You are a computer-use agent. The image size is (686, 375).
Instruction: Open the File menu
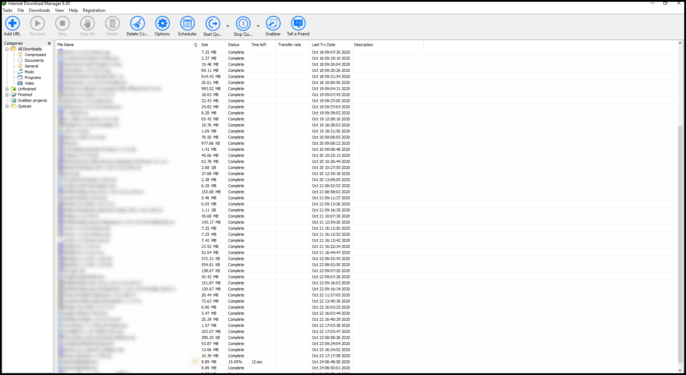(x=21, y=10)
